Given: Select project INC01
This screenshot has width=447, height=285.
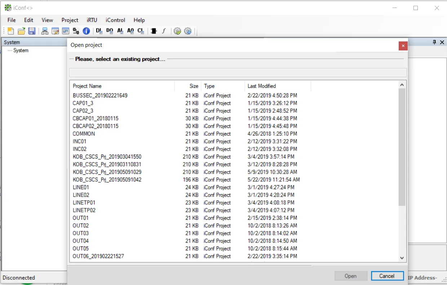Looking at the screenshot, I should pos(79,141).
